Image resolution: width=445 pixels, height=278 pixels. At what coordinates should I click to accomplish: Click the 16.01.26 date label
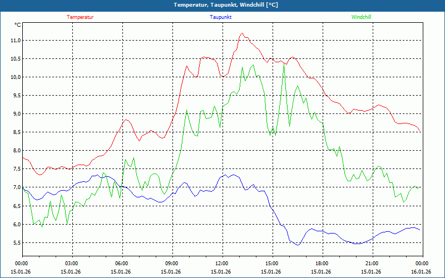(x=421, y=272)
